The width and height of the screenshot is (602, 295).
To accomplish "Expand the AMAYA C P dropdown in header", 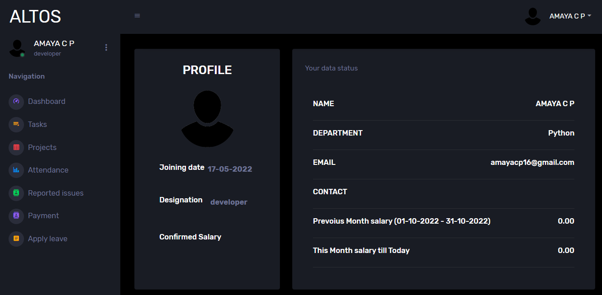I will click(570, 16).
